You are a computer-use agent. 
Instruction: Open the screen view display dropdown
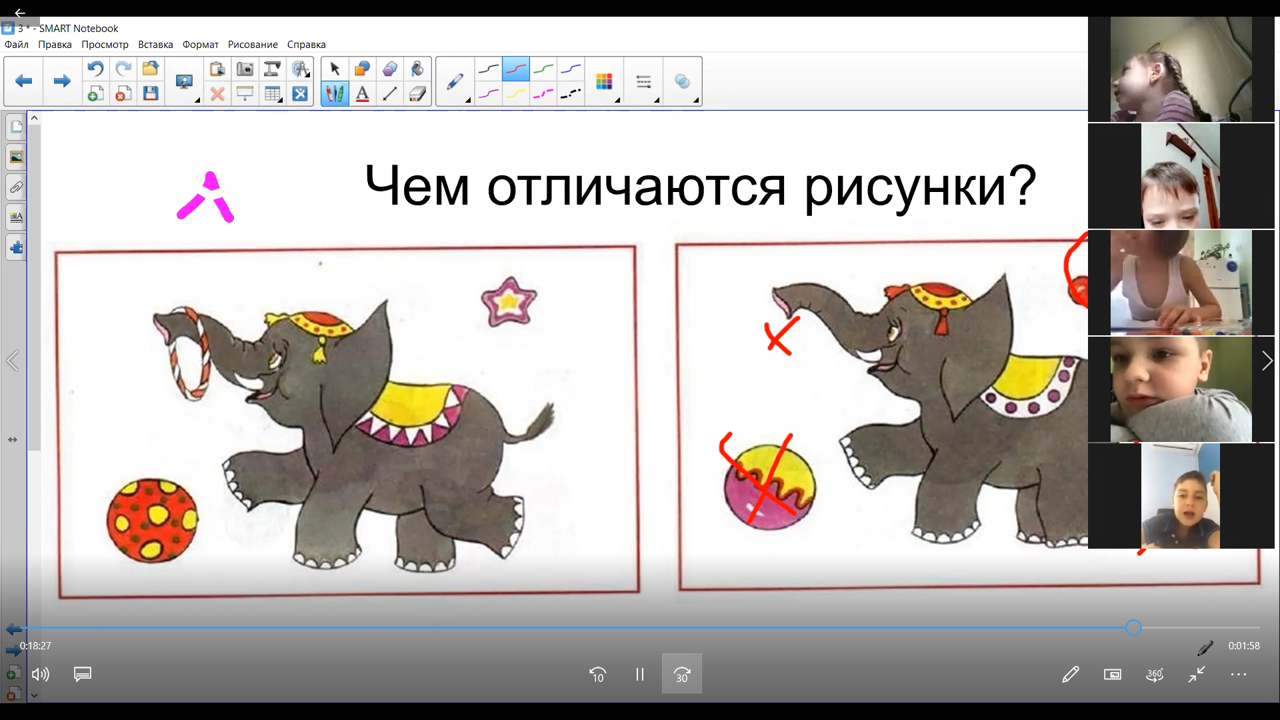[185, 82]
